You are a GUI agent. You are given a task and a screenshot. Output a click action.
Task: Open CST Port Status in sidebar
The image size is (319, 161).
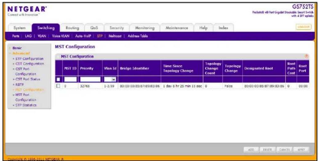pos(28,79)
